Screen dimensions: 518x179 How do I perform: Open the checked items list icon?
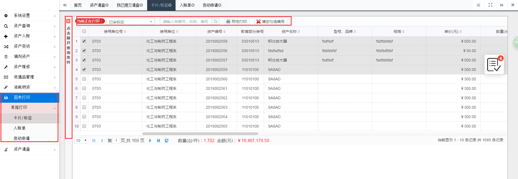(494, 65)
